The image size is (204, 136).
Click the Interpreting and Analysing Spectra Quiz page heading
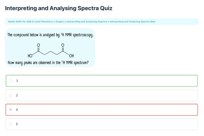click(x=59, y=8)
